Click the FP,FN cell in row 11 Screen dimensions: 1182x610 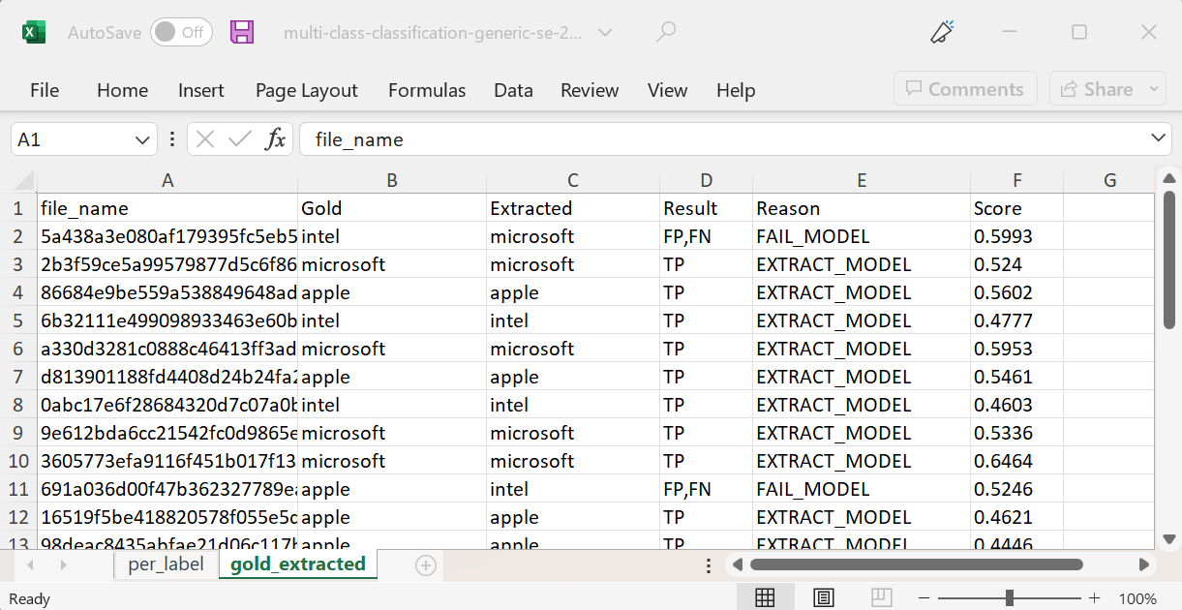[x=707, y=489]
